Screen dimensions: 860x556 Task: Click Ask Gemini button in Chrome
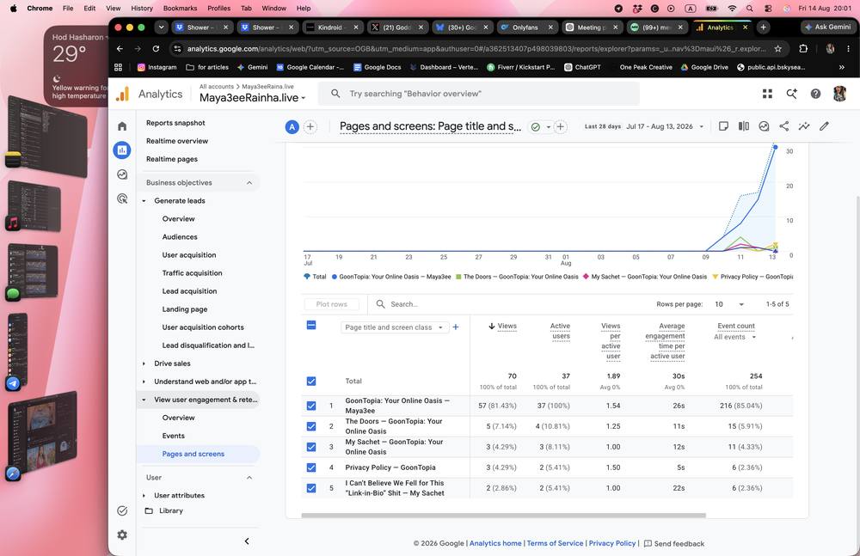tap(827, 27)
